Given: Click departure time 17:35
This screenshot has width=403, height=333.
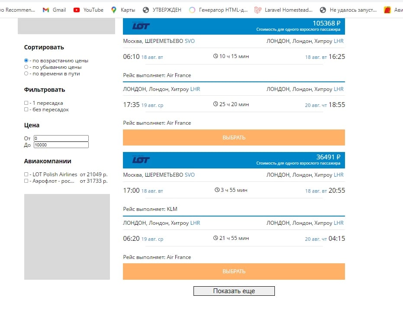Looking at the screenshot, I should 131,105.
